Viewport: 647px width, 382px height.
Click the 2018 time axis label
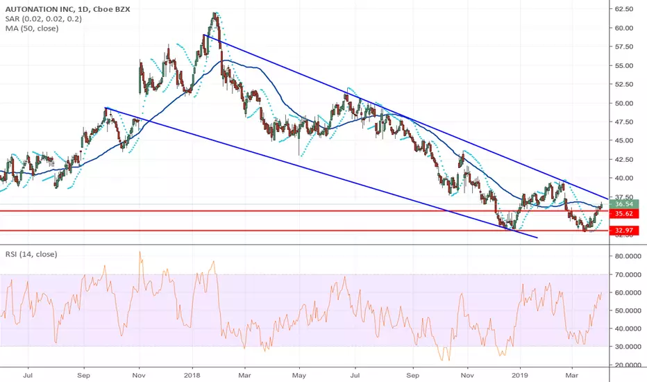pyautogui.click(x=192, y=375)
